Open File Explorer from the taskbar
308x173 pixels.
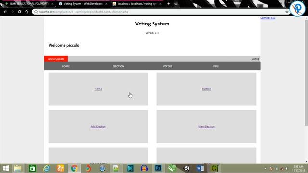tap(18, 168)
